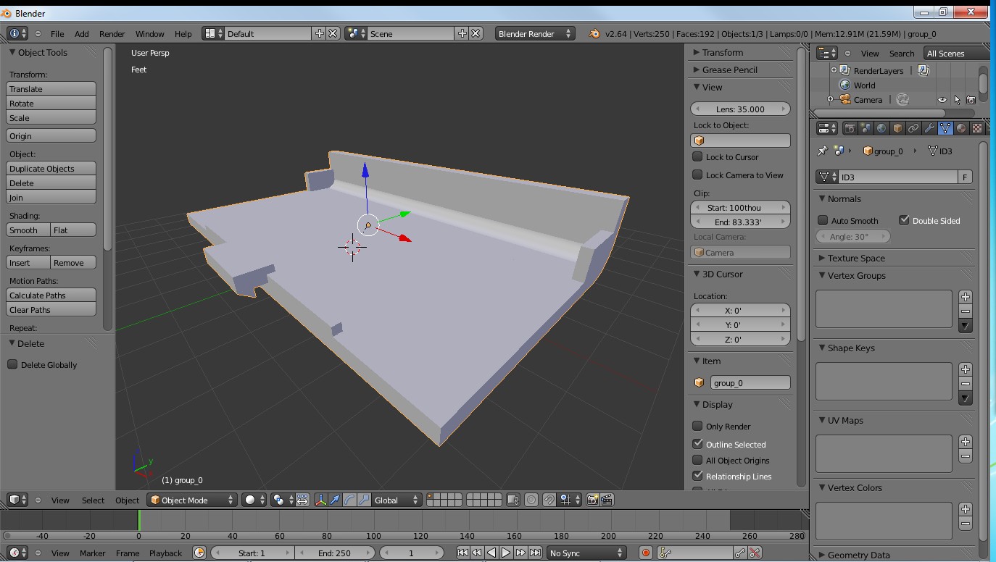This screenshot has height=562, width=996.
Task: Click the Camera object icon in outliner
Action: [845, 99]
